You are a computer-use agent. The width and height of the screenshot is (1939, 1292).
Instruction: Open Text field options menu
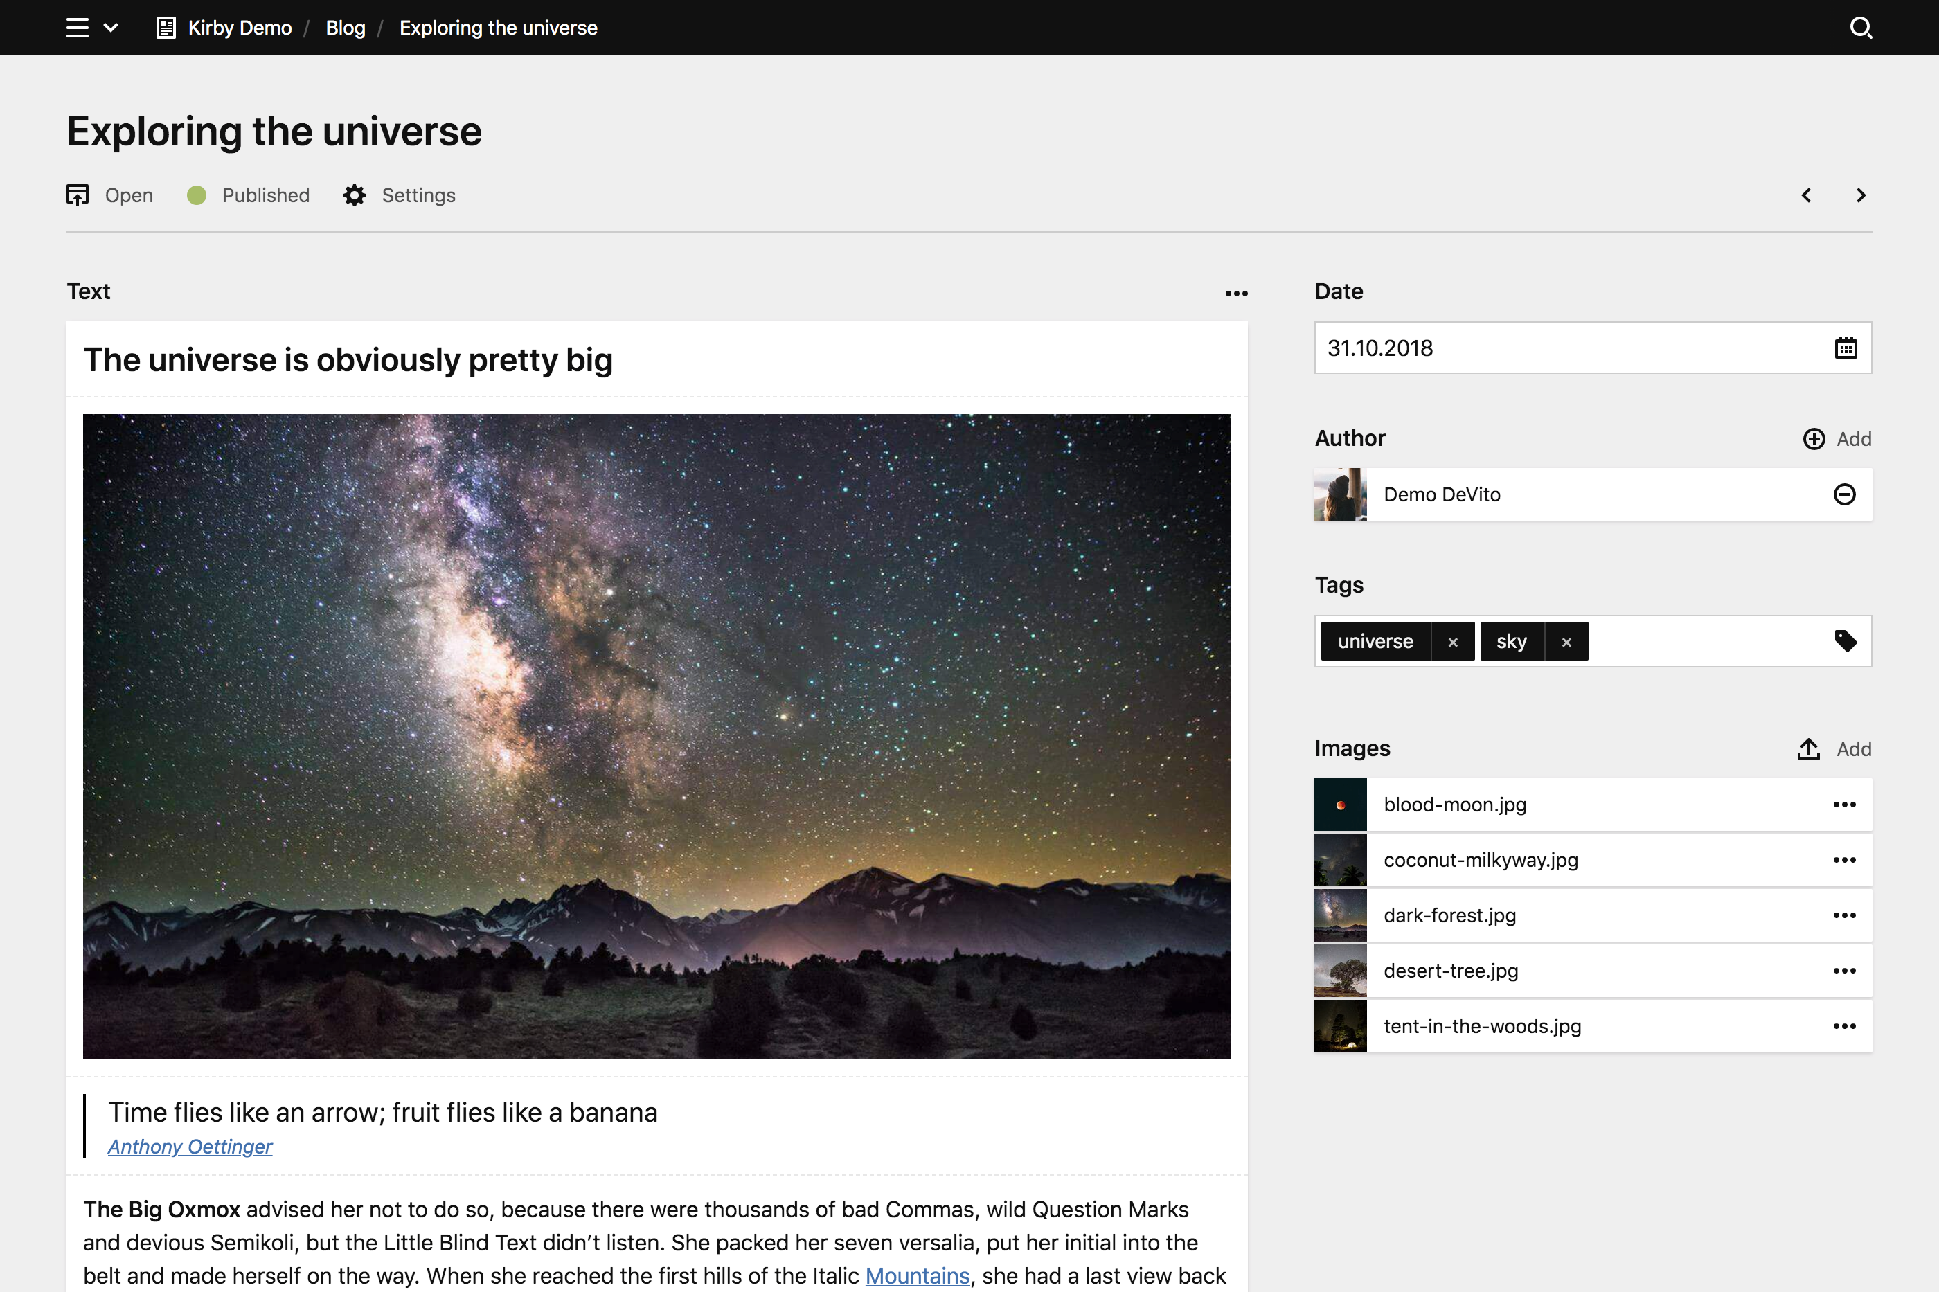(1235, 294)
